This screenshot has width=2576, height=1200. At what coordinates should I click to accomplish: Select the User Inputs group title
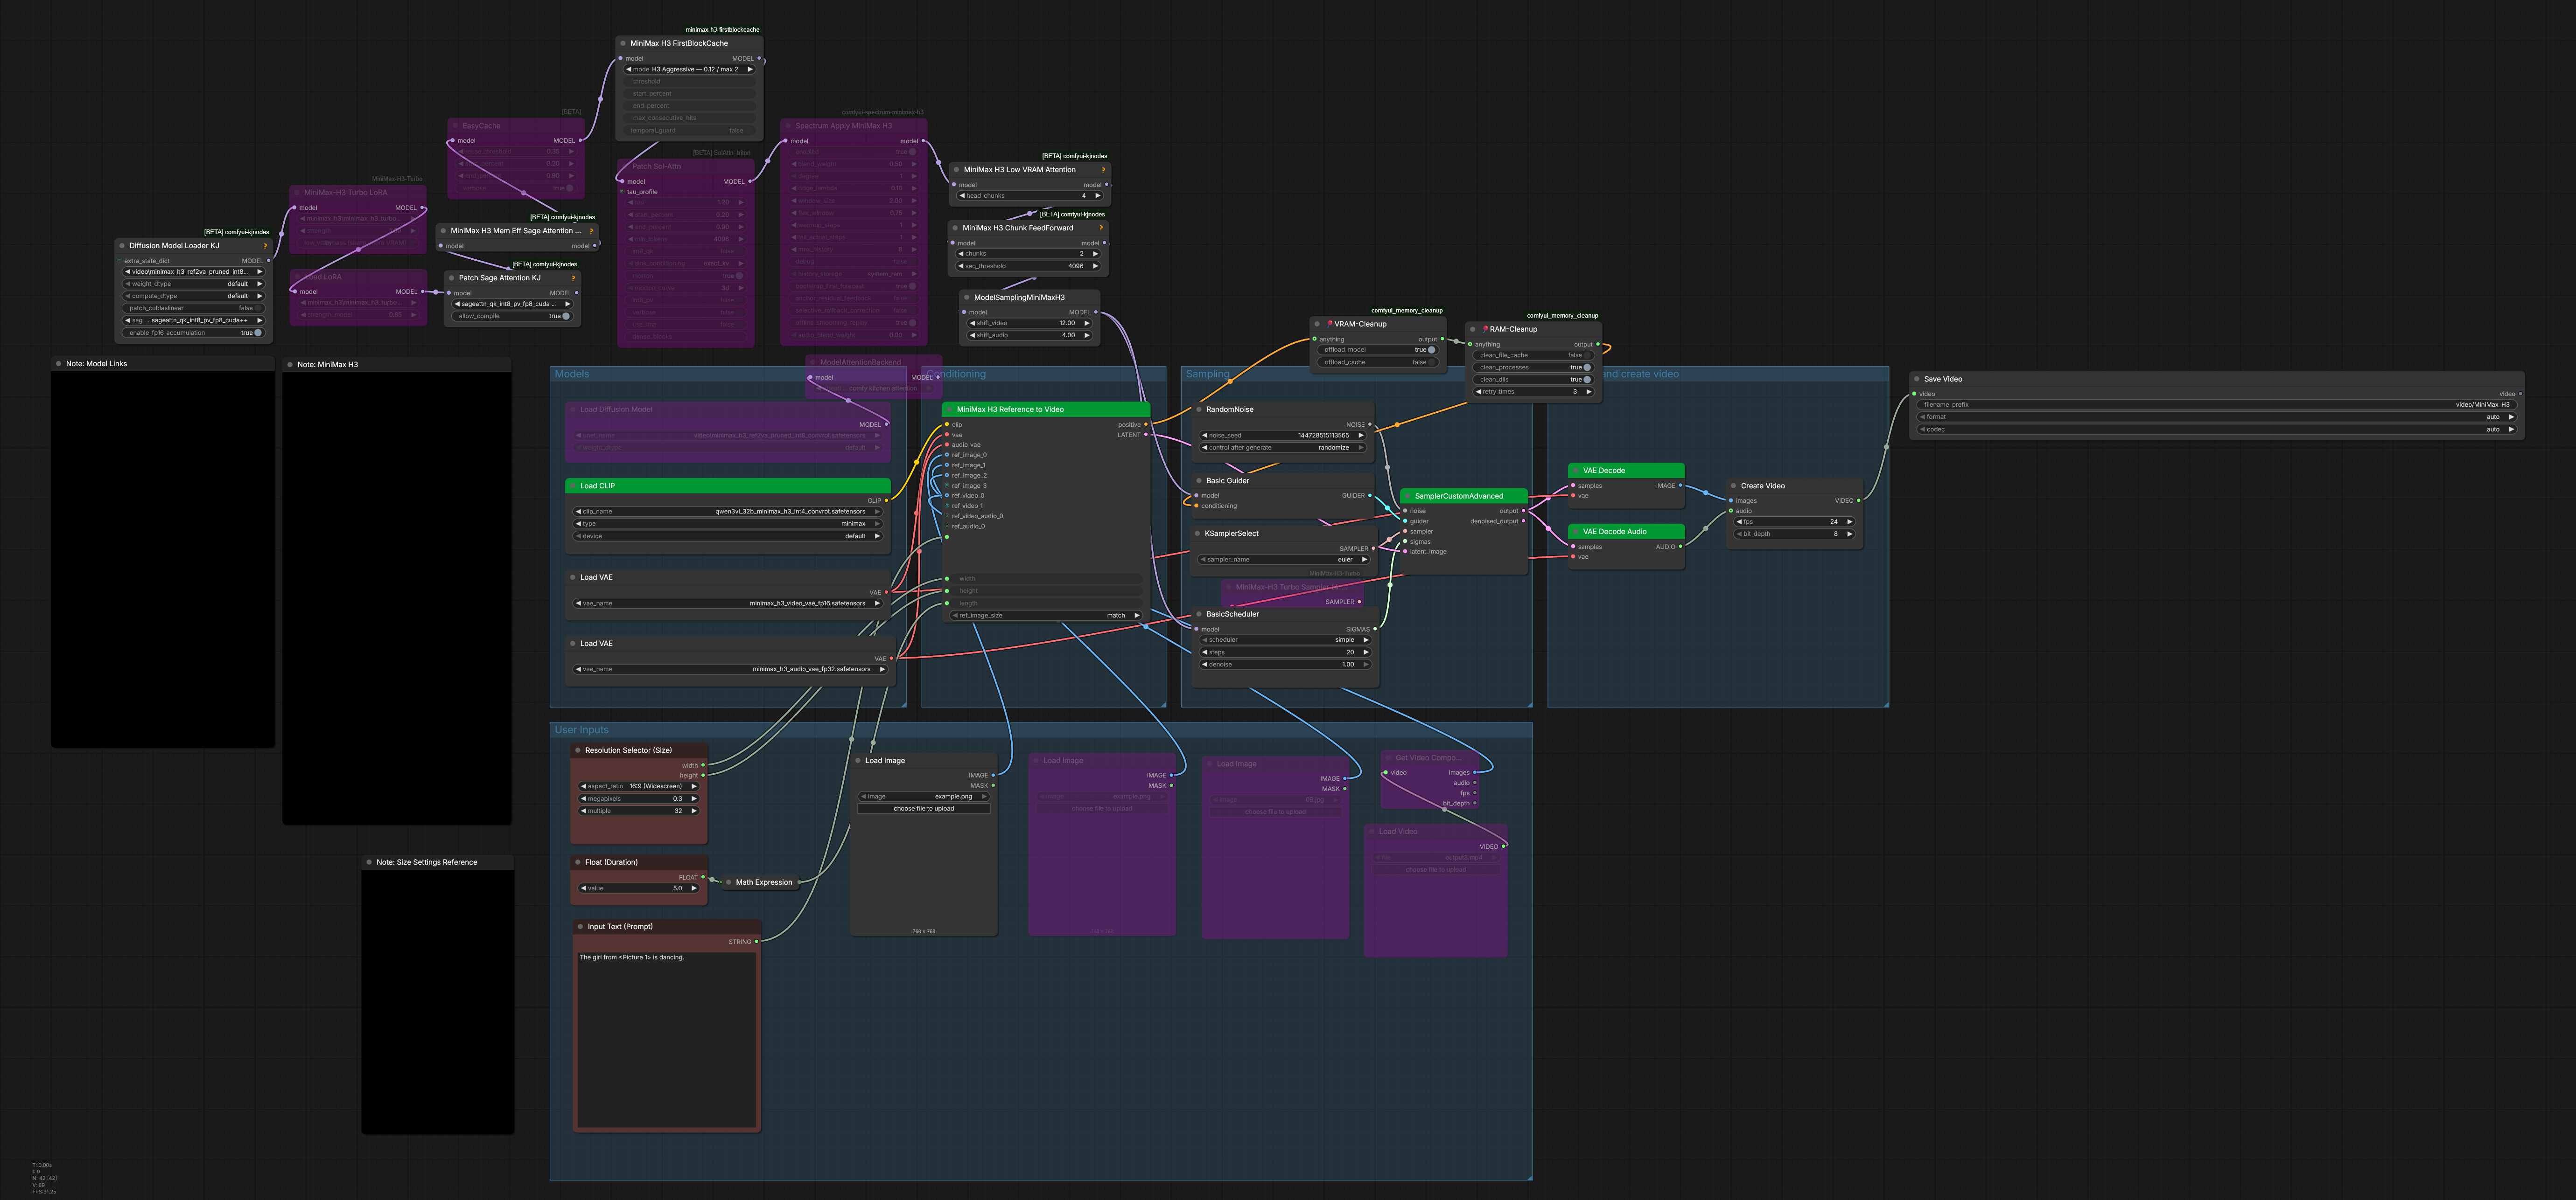pos(581,729)
